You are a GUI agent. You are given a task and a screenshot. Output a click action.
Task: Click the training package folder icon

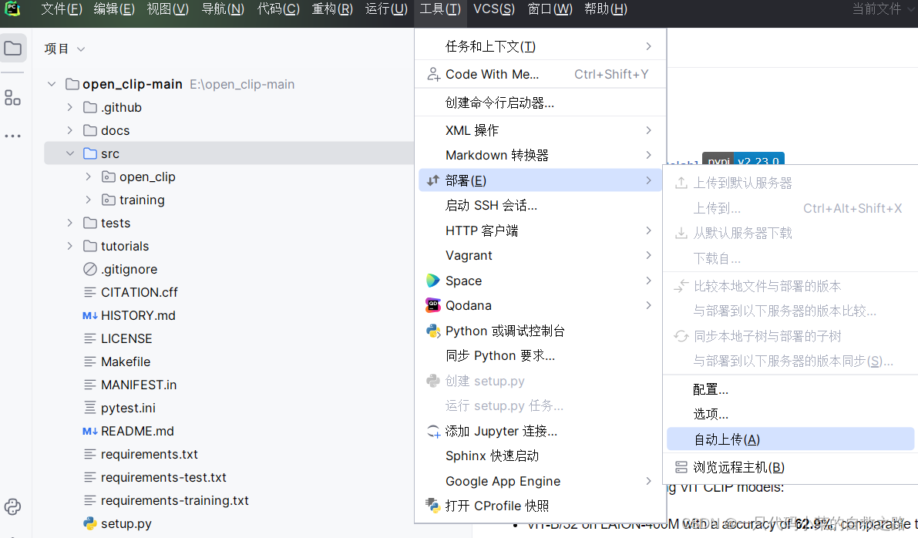coord(109,200)
